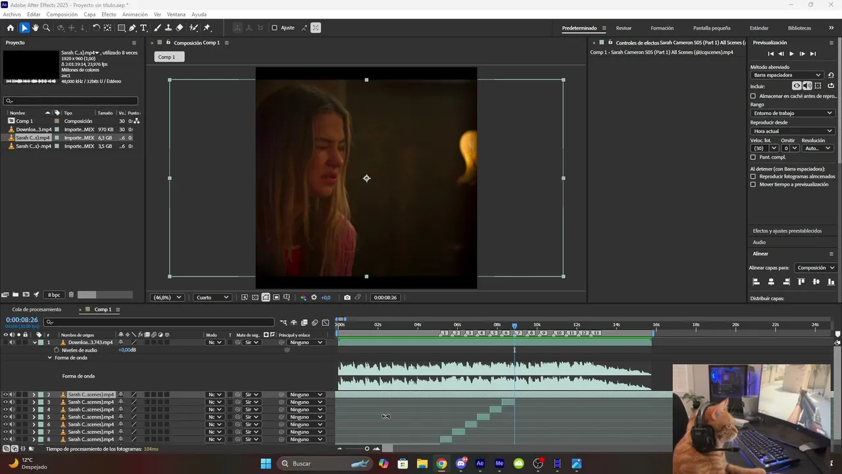Viewport: 842px width, 474px height.
Task: Select the Hand tool
Action: point(36,28)
